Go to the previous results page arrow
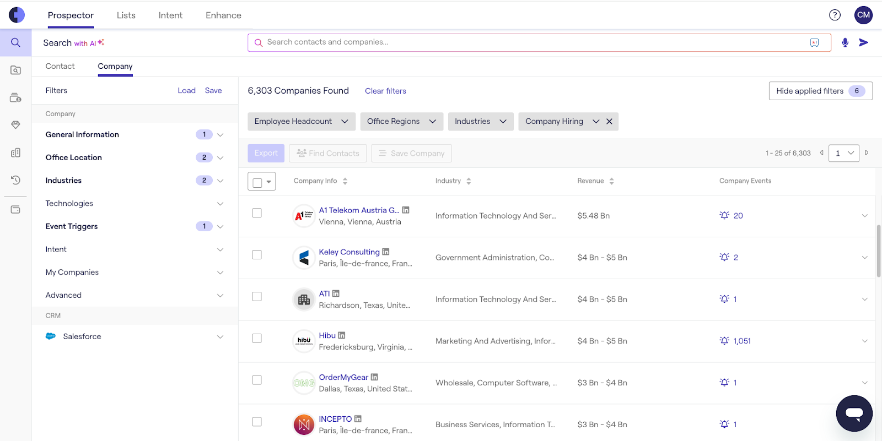Screen dimensions: 882x441 point(821,153)
